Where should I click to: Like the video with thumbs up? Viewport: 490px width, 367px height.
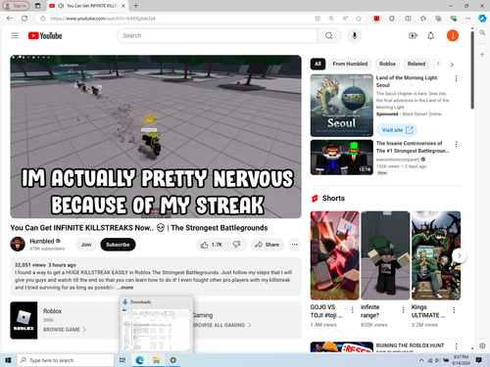[x=212, y=245]
